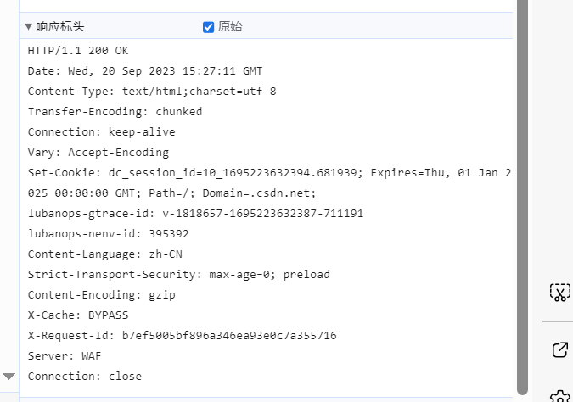Click the Strict-Transport-Security header line
The width and height of the screenshot is (573, 402).
point(178,275)
